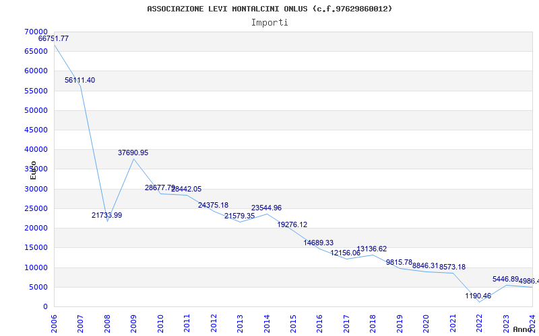The width and height of the screenshot is (539, 336).
Task: Click the 37690.95 peak label
Action: pos(133,153)
